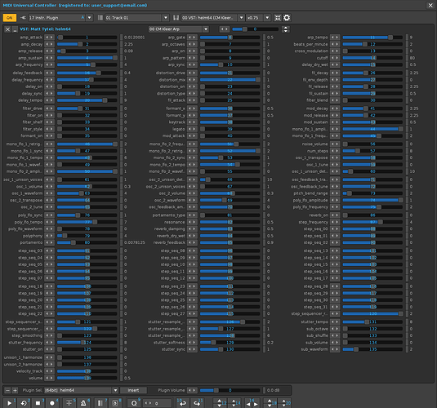Viewport: 437px width, 408px height.
Task: Click the arrows button for stutter_tempo
Action: (x=335, y=322)
